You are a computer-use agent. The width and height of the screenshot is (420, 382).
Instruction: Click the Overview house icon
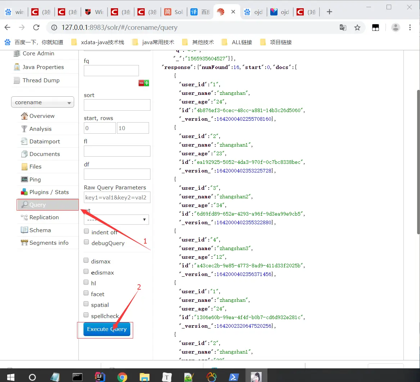coord(24,116)
